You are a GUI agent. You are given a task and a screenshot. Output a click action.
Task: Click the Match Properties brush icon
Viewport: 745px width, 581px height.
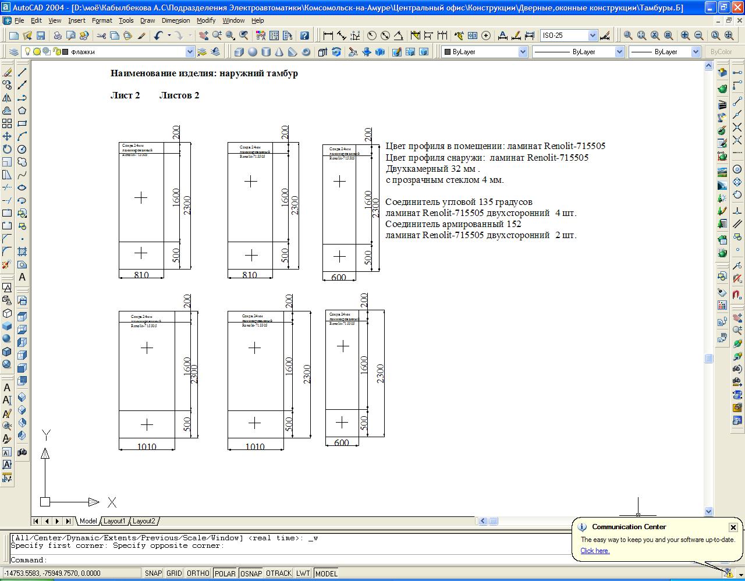click(141, 36)
